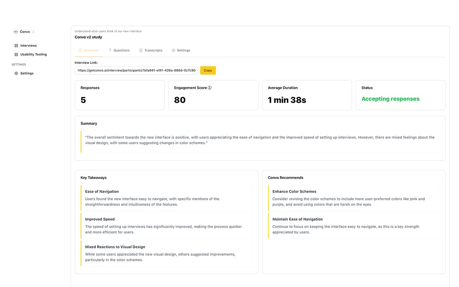This screenshot has height=287, width=459.
Task: Click the Interviews grid icon
Action: 16,46
